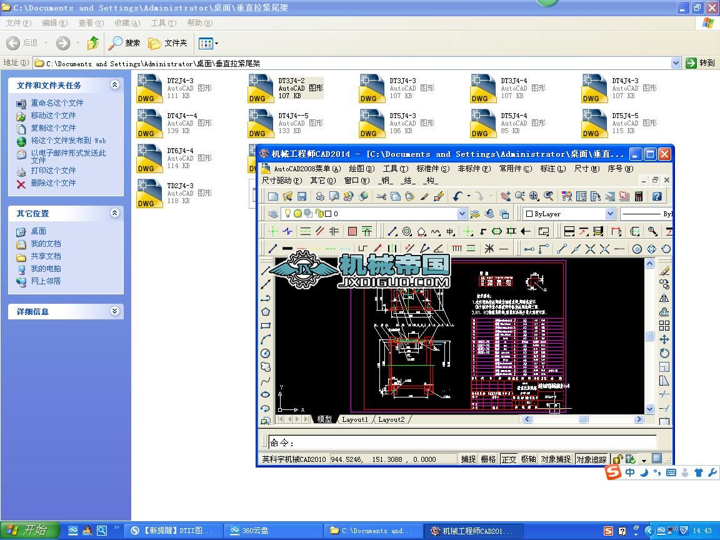The height and width of the screenshot is (540, 720).
Task: Click the CAD 命令 command line input
Action: [x=462, y=442]
